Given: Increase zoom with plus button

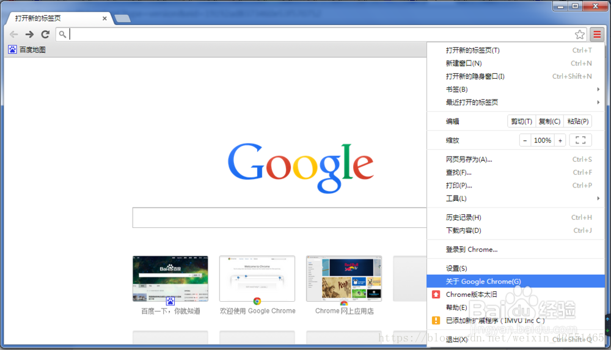Looking at the screenshot, I should [560, 140].
